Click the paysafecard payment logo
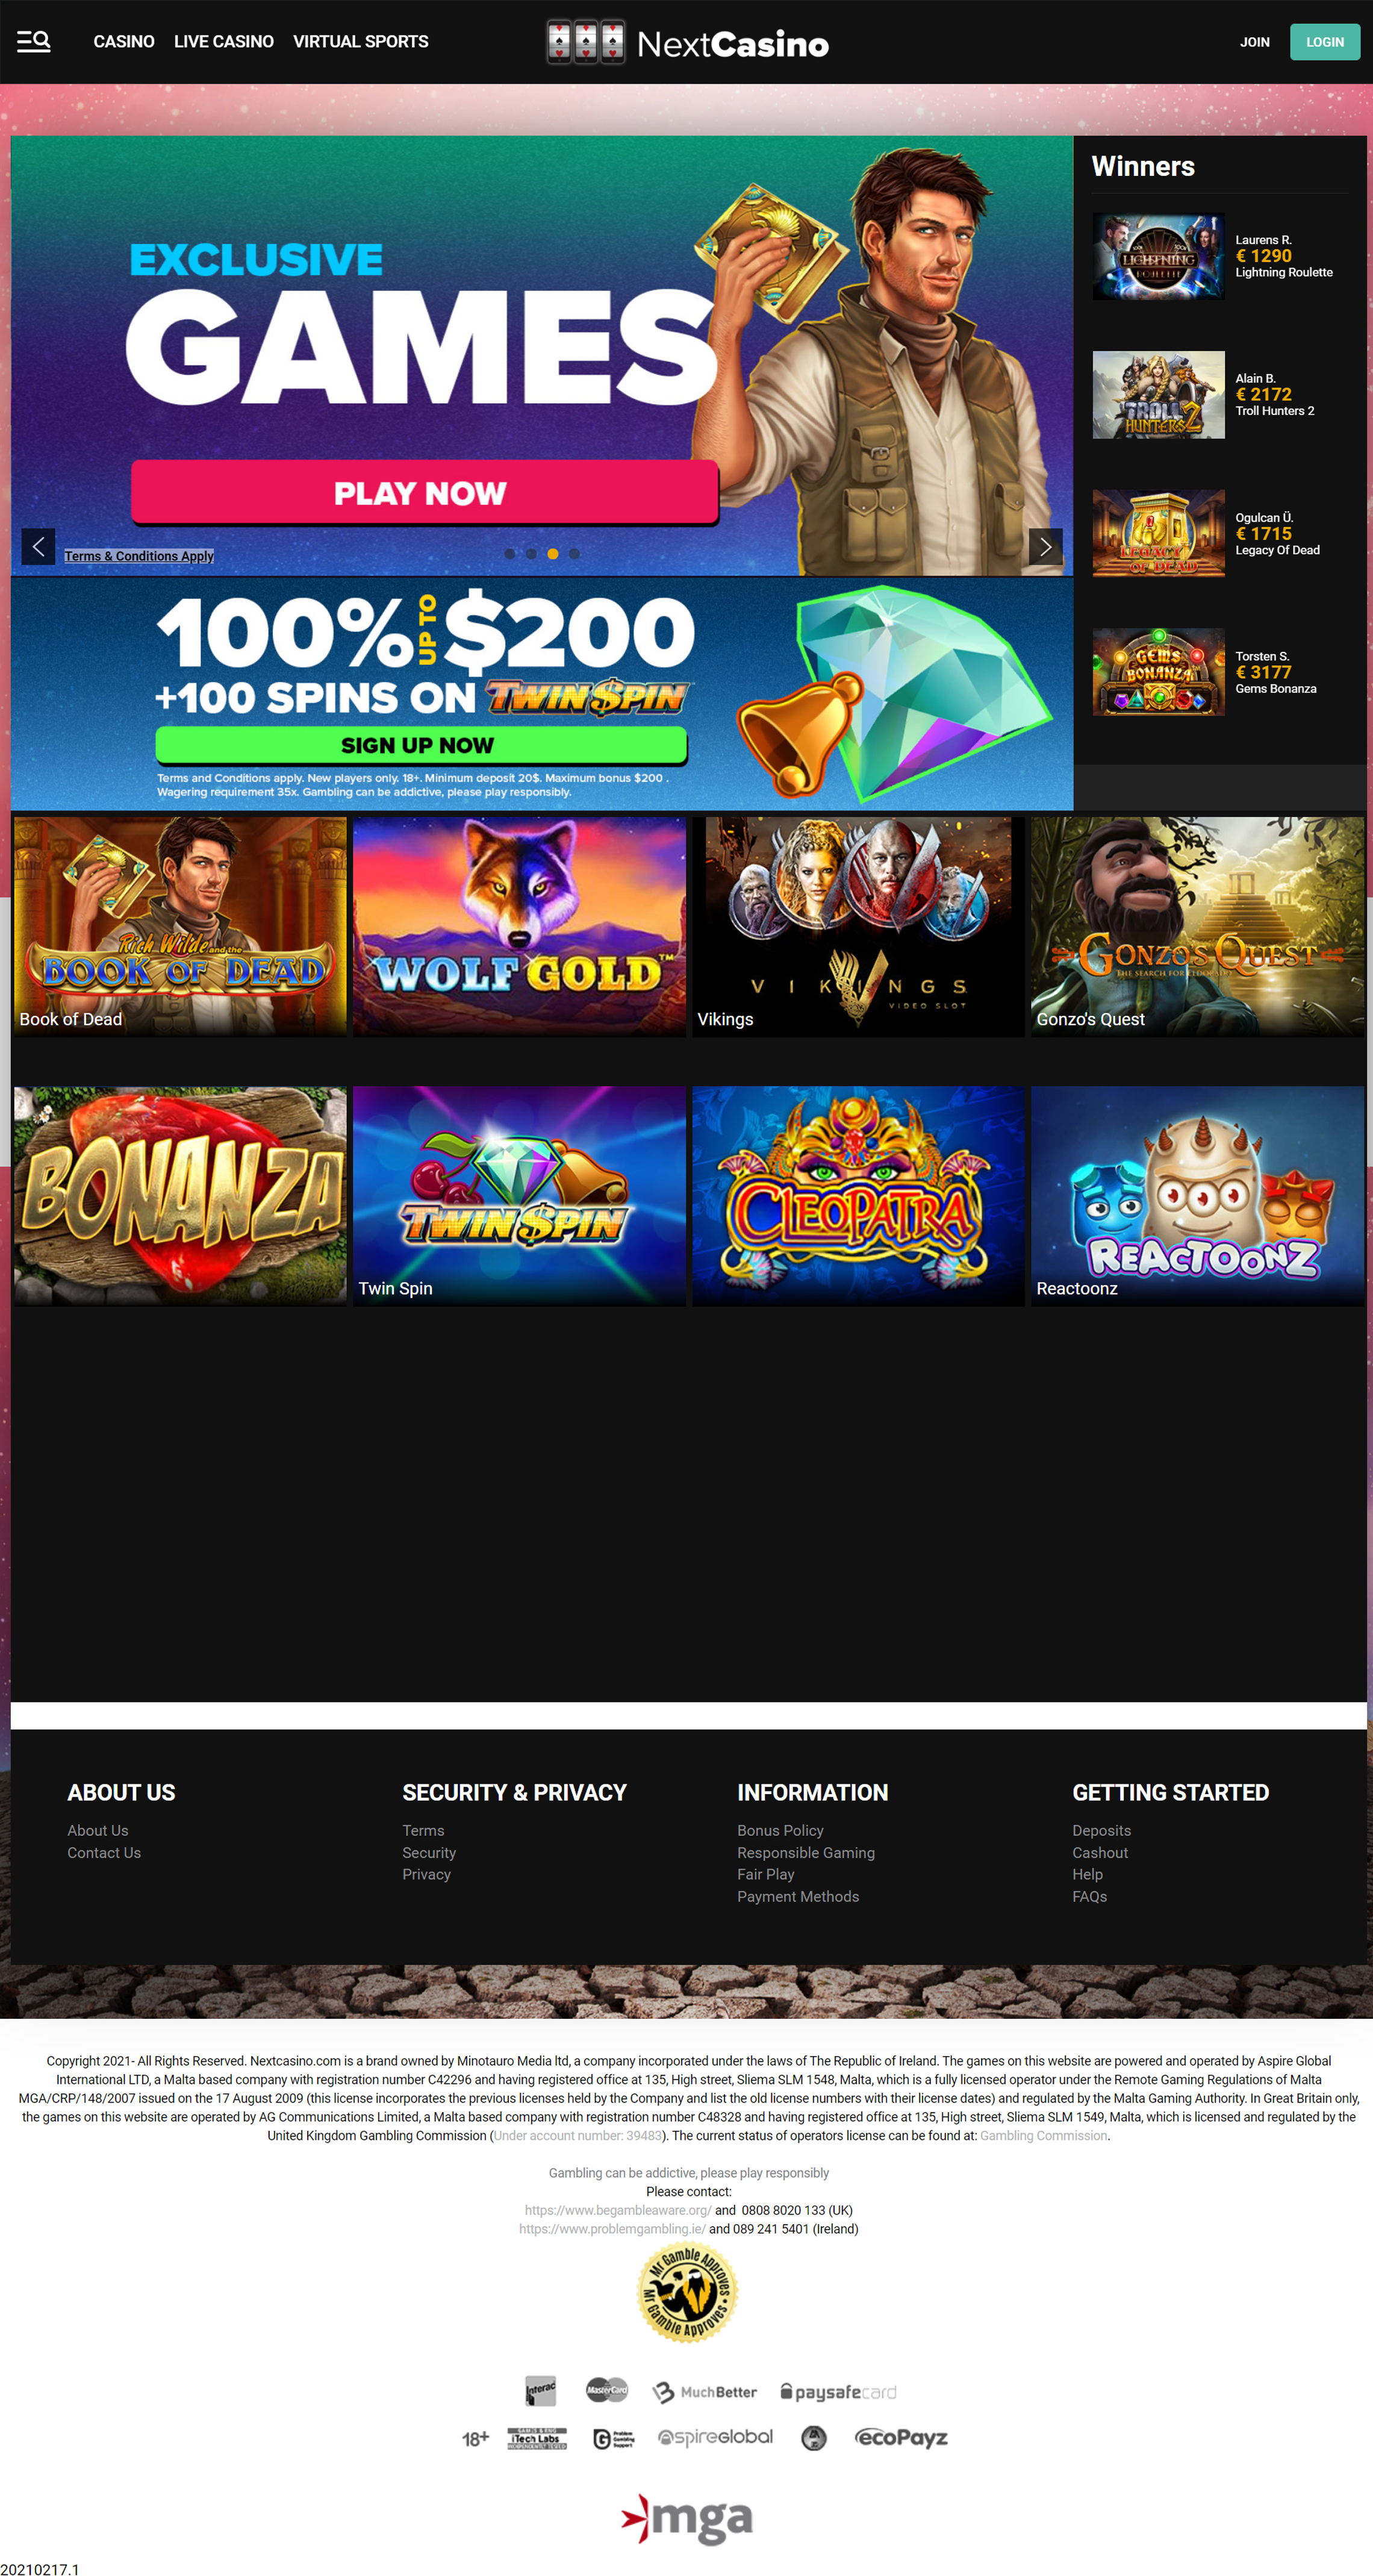The height and width of the screenshot is (2576, 1373). [838, 2392]
